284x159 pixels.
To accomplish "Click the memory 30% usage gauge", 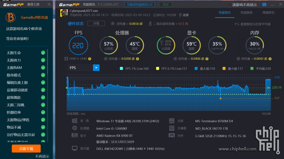I will (254, 45).
